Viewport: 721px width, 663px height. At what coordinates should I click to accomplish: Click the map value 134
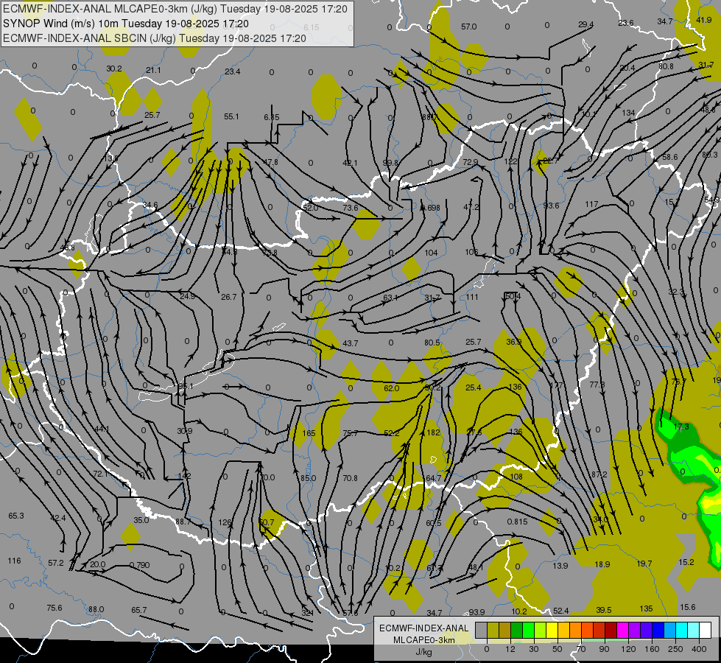pos(629,113)
